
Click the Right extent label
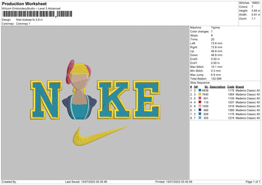[194, 47]
